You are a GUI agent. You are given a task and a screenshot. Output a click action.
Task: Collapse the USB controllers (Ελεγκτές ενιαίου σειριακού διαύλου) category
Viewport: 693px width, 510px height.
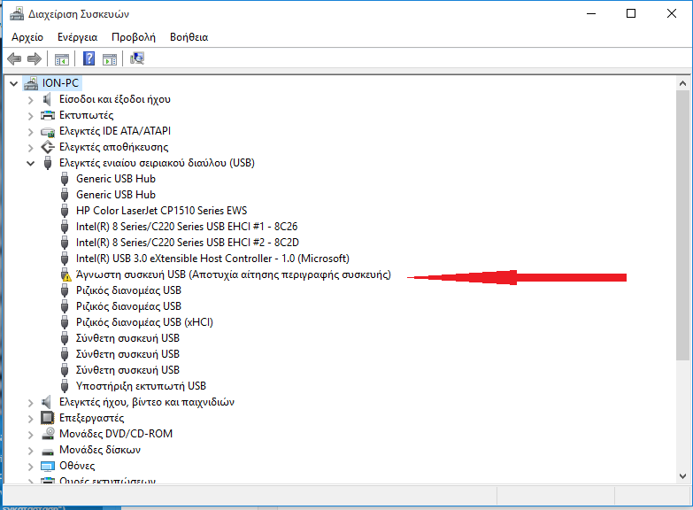(31, 163)
